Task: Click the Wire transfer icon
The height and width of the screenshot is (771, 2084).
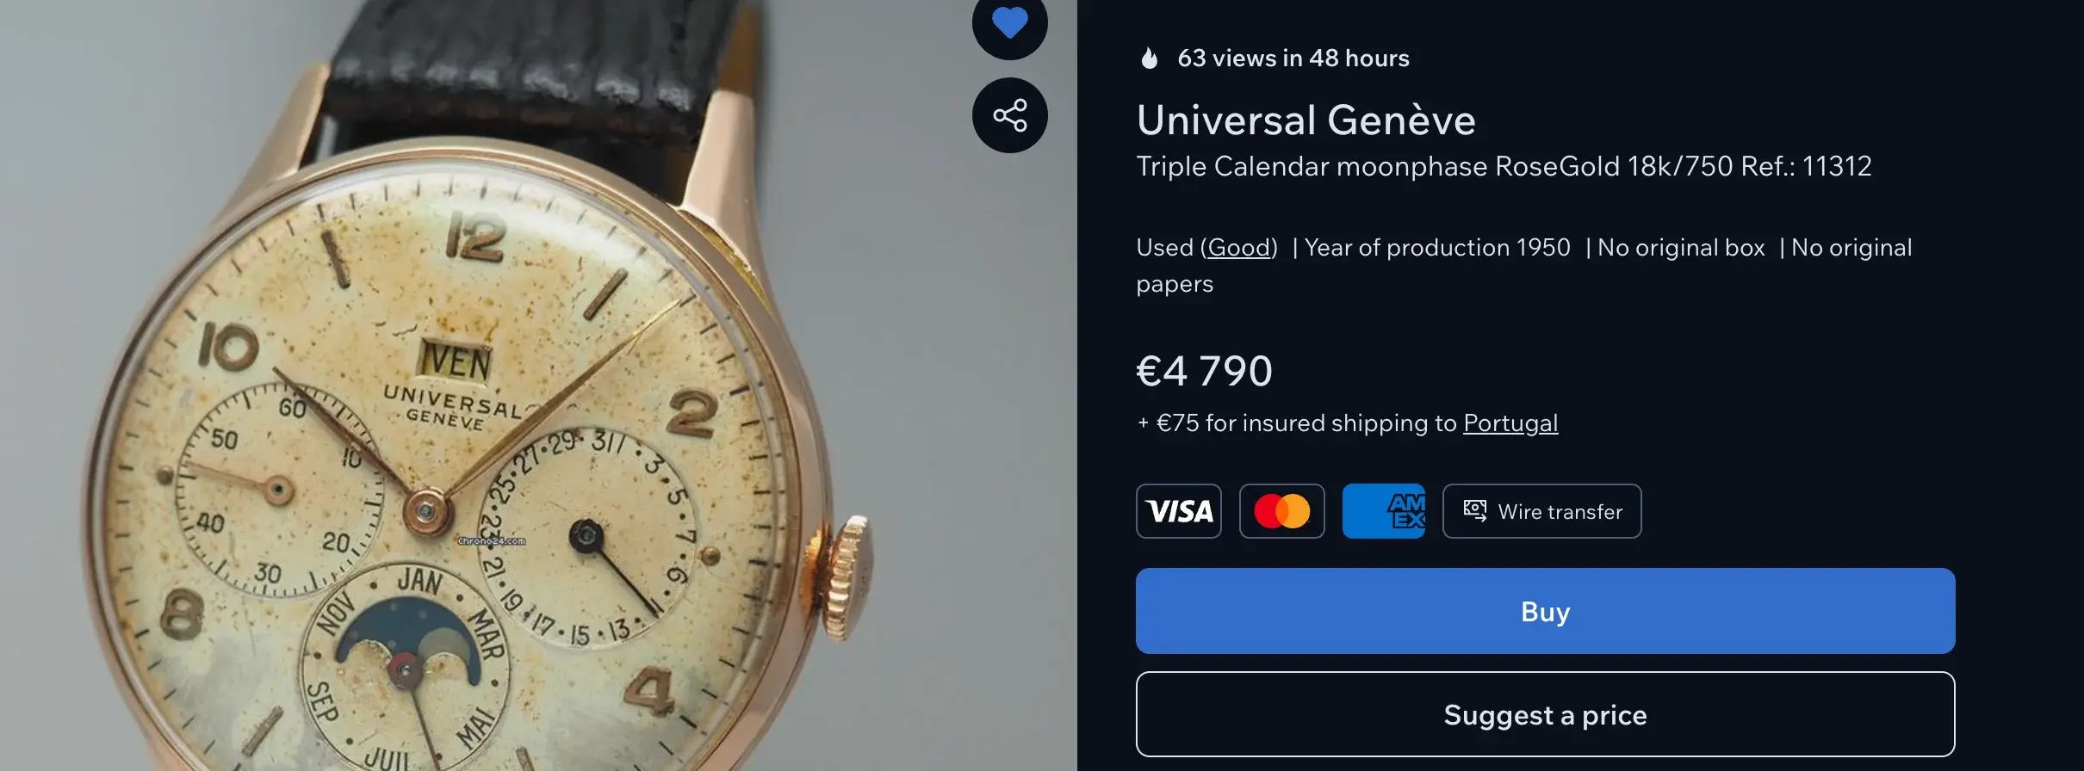Action: (x=1475, y=511)
